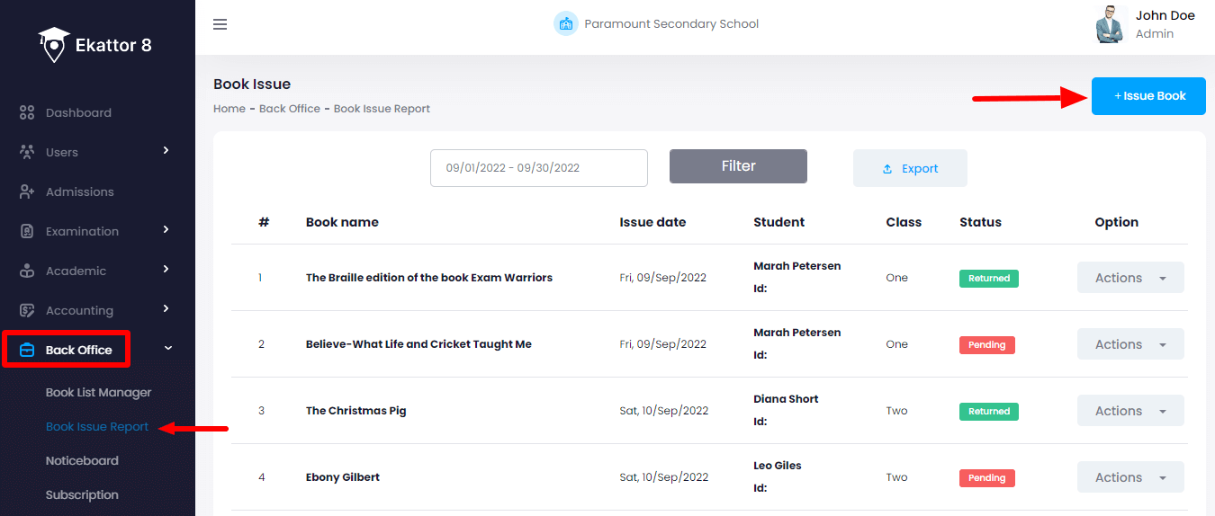Click the Back Office briefcase icon
This screenshot has width=1215, height=516.
(x=27, y=350)
